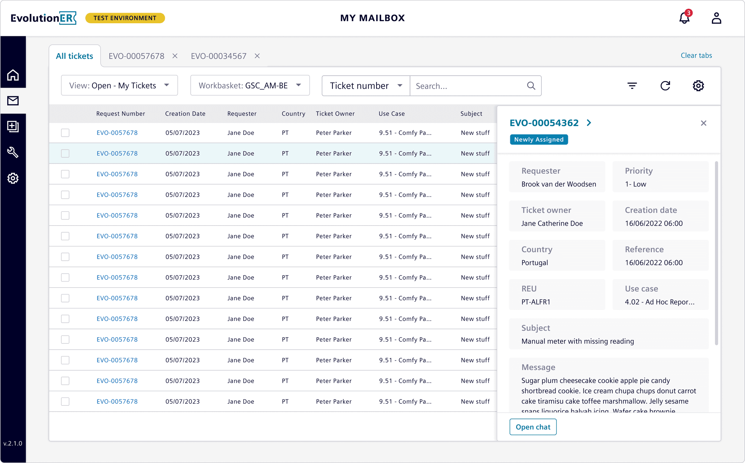Check the first ticket row checkbox
The image size is (745, 463).
(x=65, y=133)
